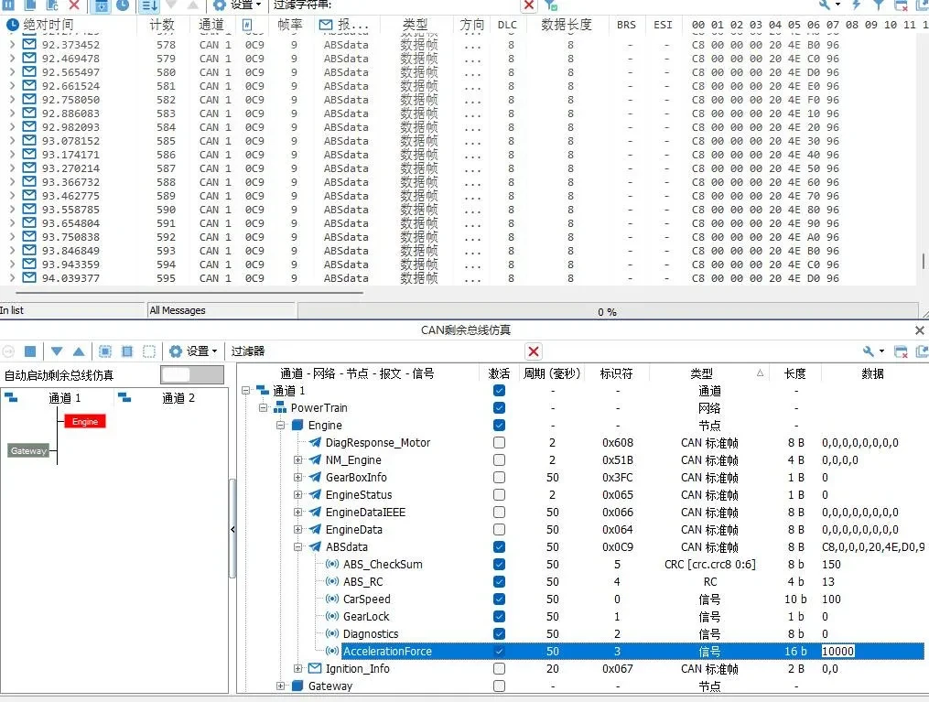Viewport: 929px width, 702px height.
Task: Enable the GearBoxInfo message checkbox
Action: tap(499, 478)
